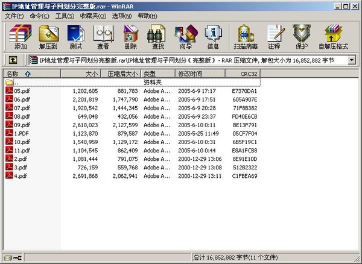
Task: Click date 2005-6-9 20:28
Action: tap(197, 108)
